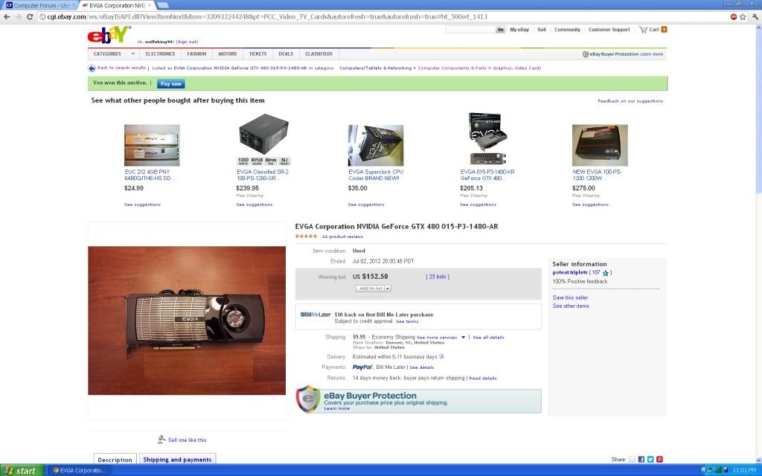Click the Go search button

(500, 30)
